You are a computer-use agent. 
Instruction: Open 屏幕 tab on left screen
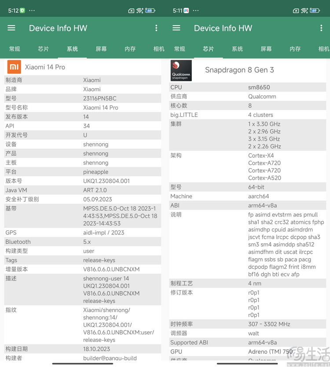(x=101, y=48)
